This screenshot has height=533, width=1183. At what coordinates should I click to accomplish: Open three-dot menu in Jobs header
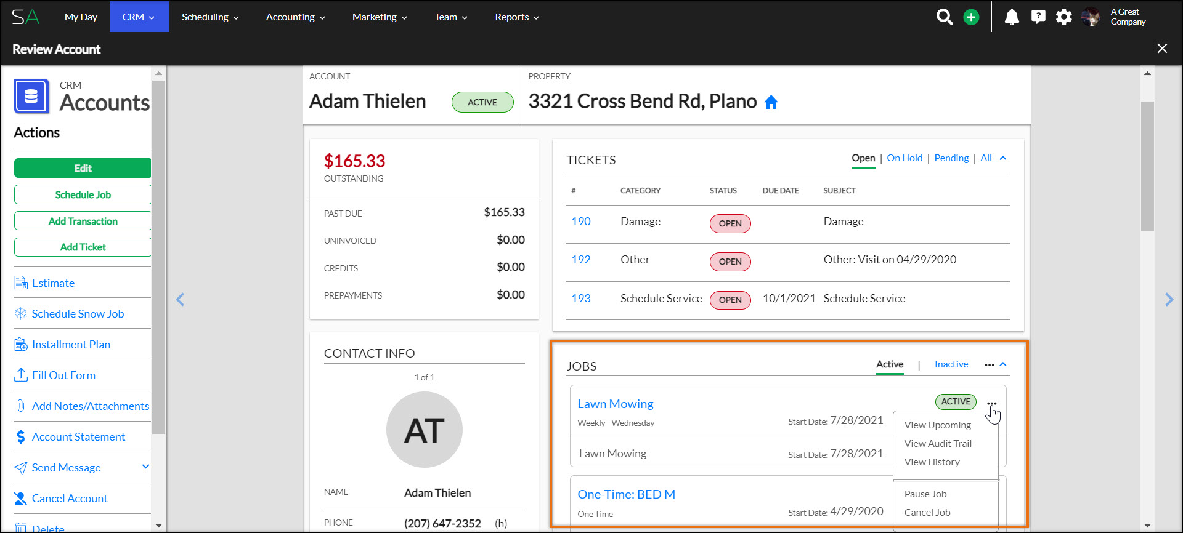click(x=989, y=365)
